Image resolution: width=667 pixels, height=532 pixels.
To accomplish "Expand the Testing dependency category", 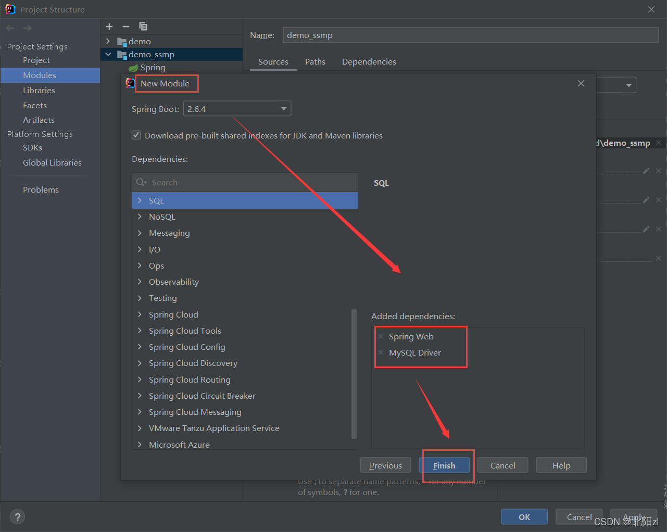I will click(140, 298).
